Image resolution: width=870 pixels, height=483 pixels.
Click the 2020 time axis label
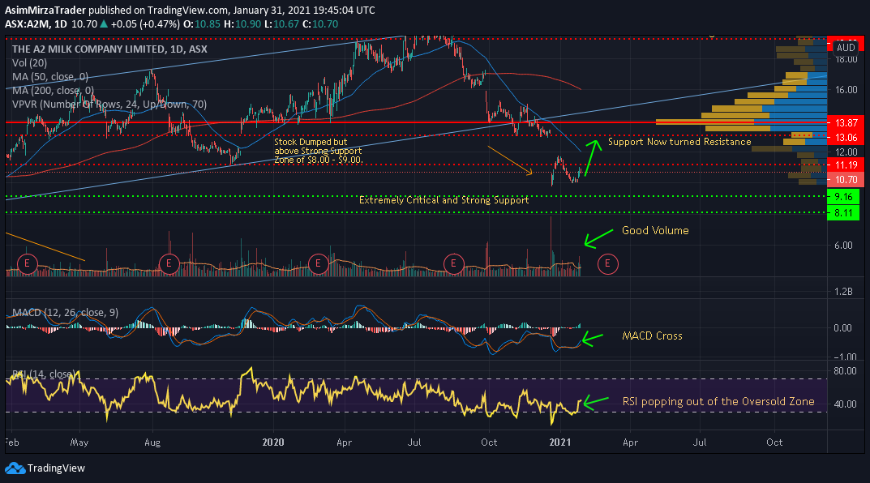pyautogui.click(x=273, y=442)
